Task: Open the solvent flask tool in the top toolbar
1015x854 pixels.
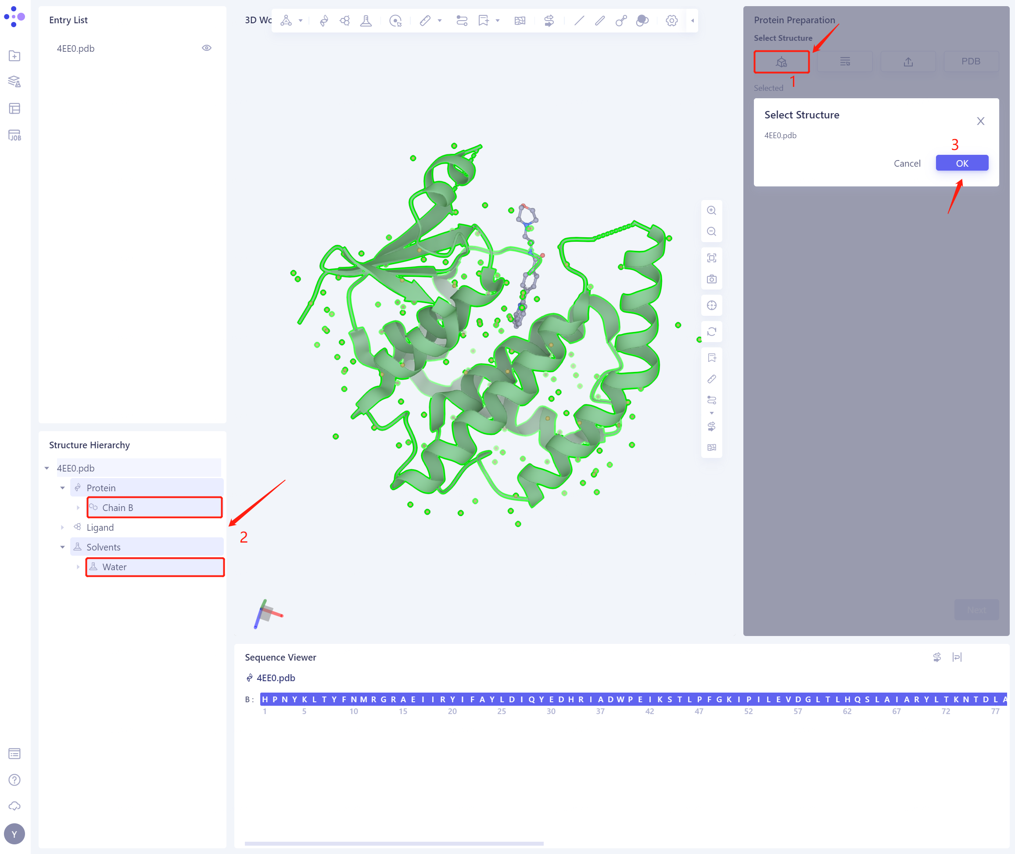Action: [366, 20]
